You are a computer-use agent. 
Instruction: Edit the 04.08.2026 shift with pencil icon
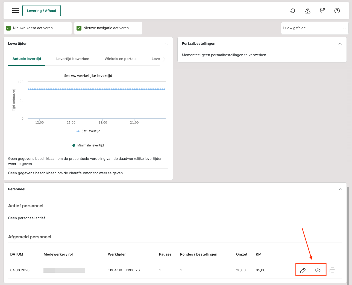tap(303, 270)
